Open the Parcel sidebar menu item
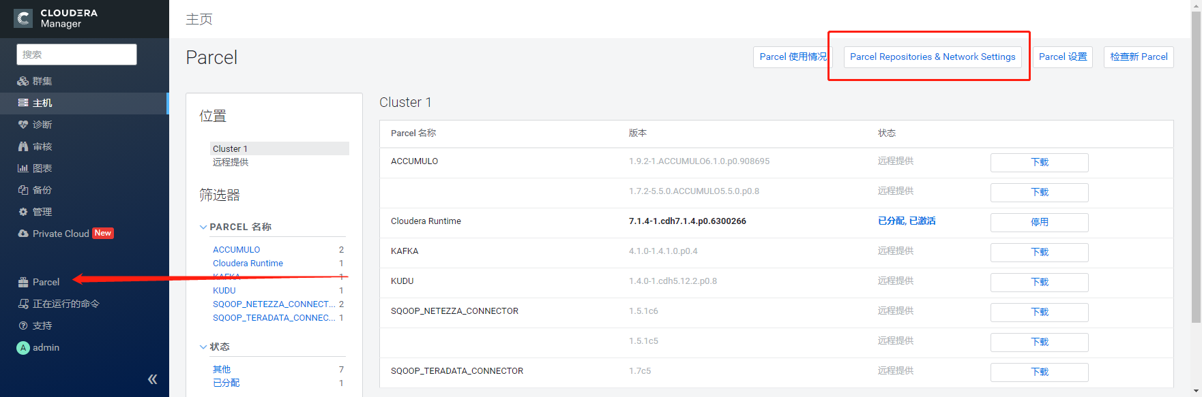 (x=46, y=282)
